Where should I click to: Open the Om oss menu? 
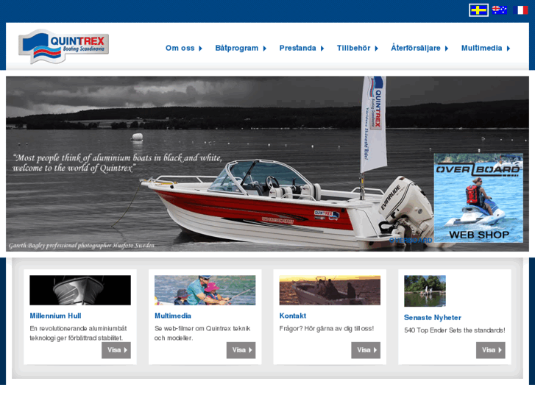coord(180,48)
